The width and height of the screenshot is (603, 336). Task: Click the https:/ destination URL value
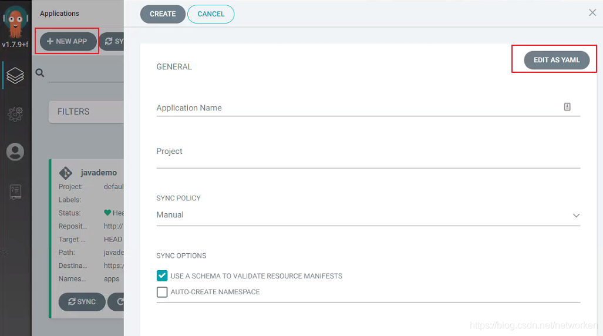(113, 266)
